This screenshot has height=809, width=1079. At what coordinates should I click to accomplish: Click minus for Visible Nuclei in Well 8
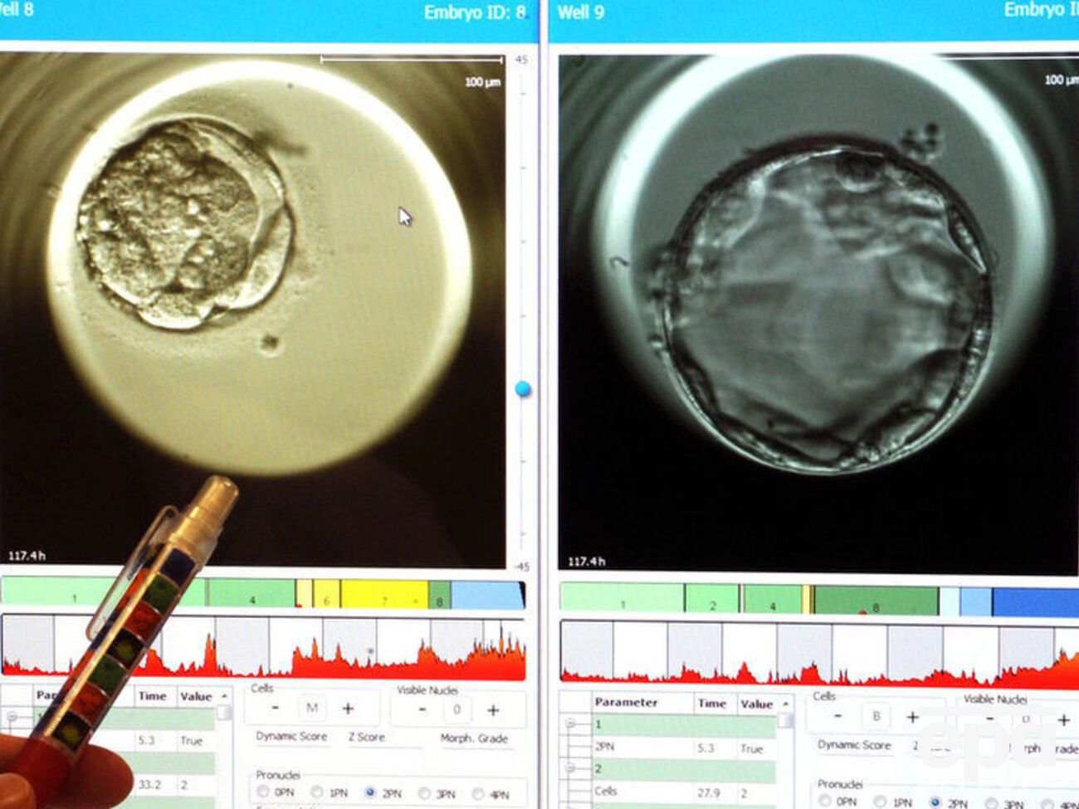[x=422, y=709]
